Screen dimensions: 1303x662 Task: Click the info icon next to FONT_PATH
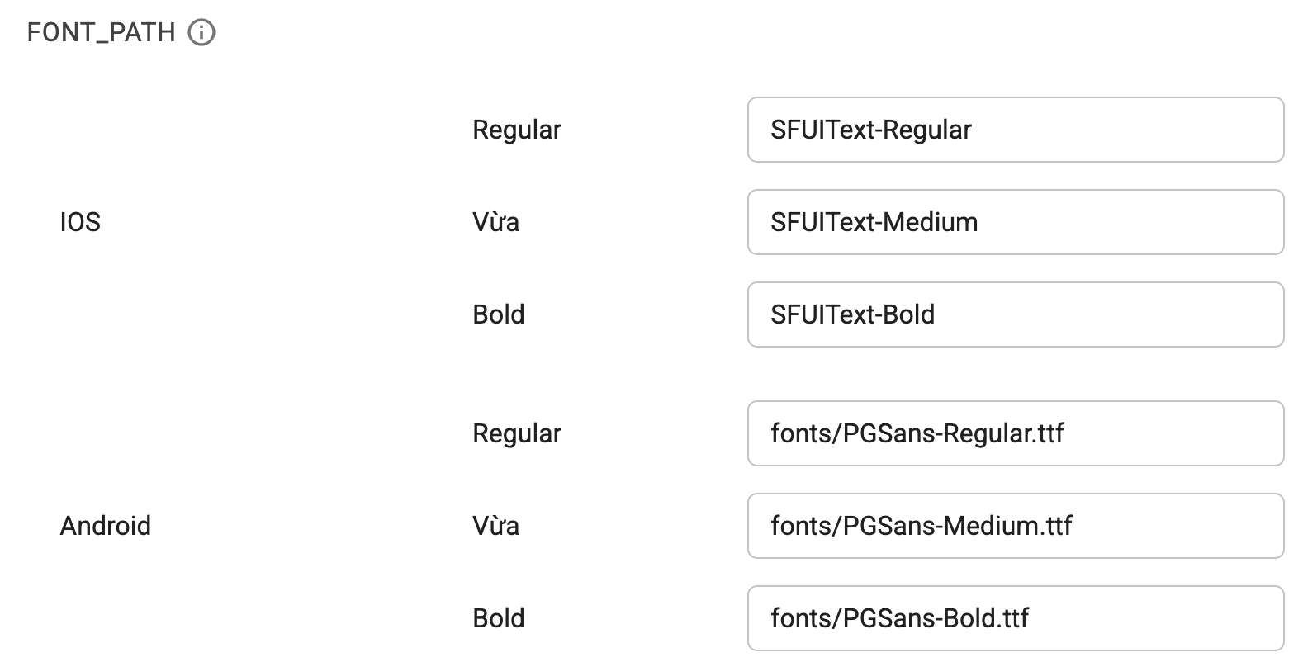coord(201,33)
